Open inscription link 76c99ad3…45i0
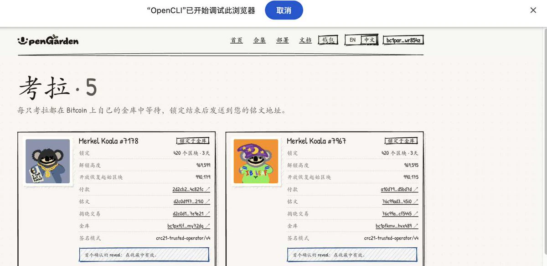The image size is (547, 266). pos(400,201)
